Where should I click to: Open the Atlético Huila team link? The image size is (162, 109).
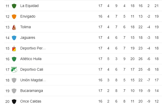(31, 59)
